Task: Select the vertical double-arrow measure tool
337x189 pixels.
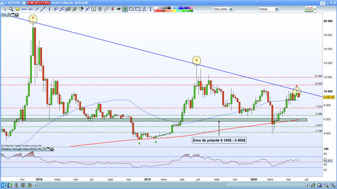Action: tap(151, 9)
